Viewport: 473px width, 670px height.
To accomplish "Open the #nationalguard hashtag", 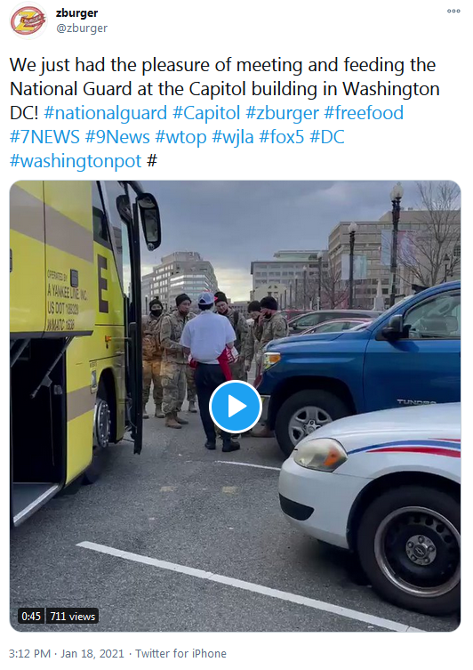I will pyautogui.click(x=106, y=113).
